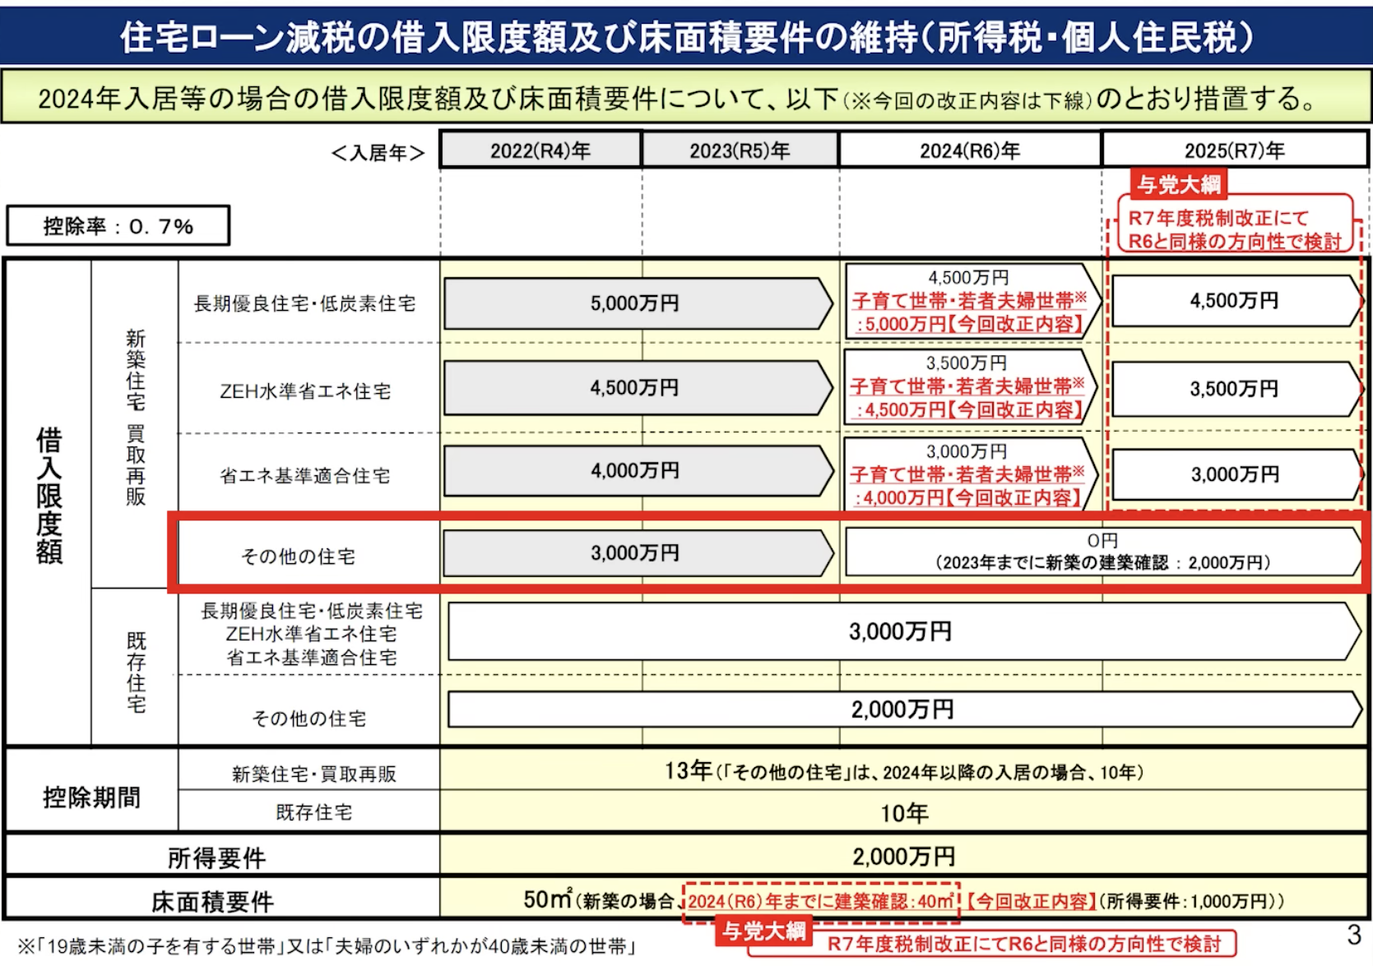Click the 0円 arrow with 2023年までに note
This screenshot has width=1373, height=966.
coord(1103,552)
